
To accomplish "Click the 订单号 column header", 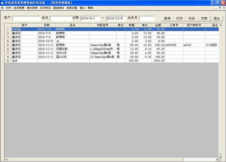I will click(x=174, y=25).
